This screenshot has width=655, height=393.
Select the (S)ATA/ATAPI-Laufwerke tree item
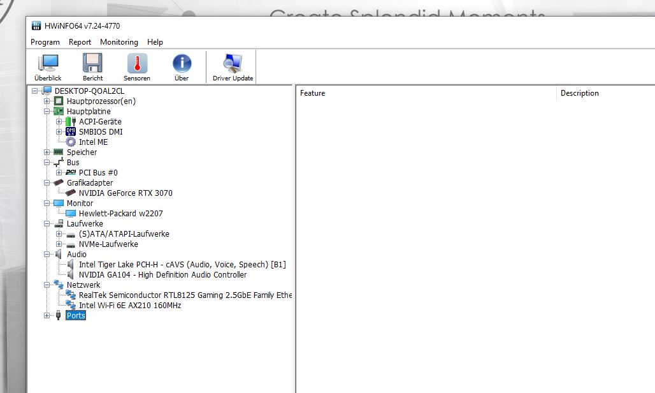[x=124, y=234]
